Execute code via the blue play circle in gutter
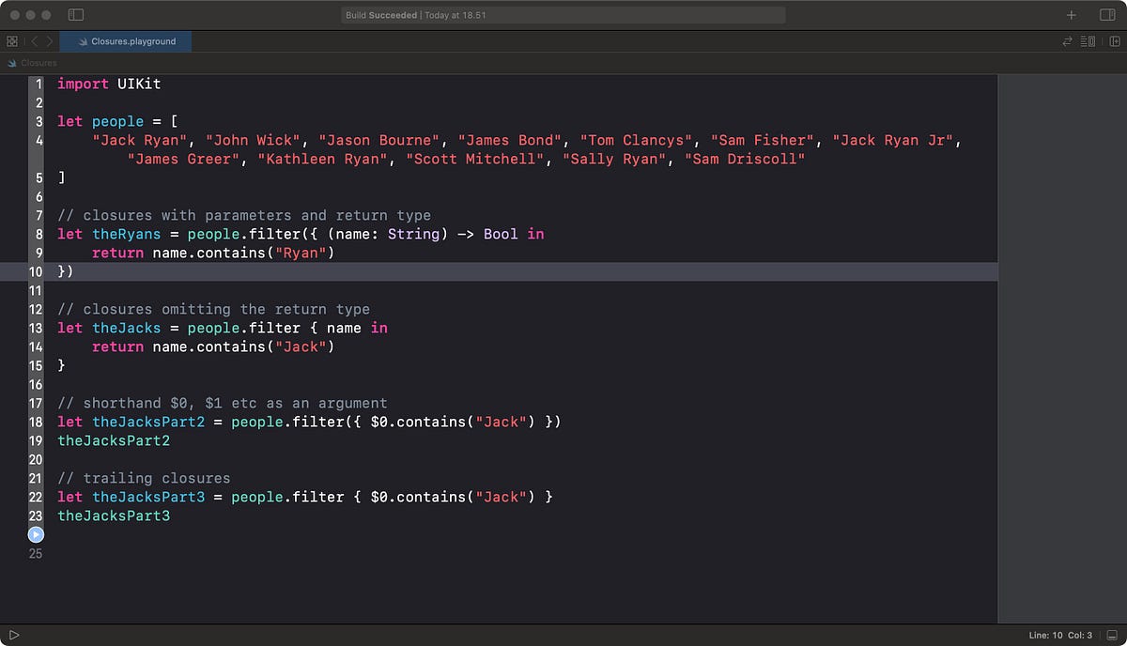This screenshot has height=646, width=1127. (36, 534)
